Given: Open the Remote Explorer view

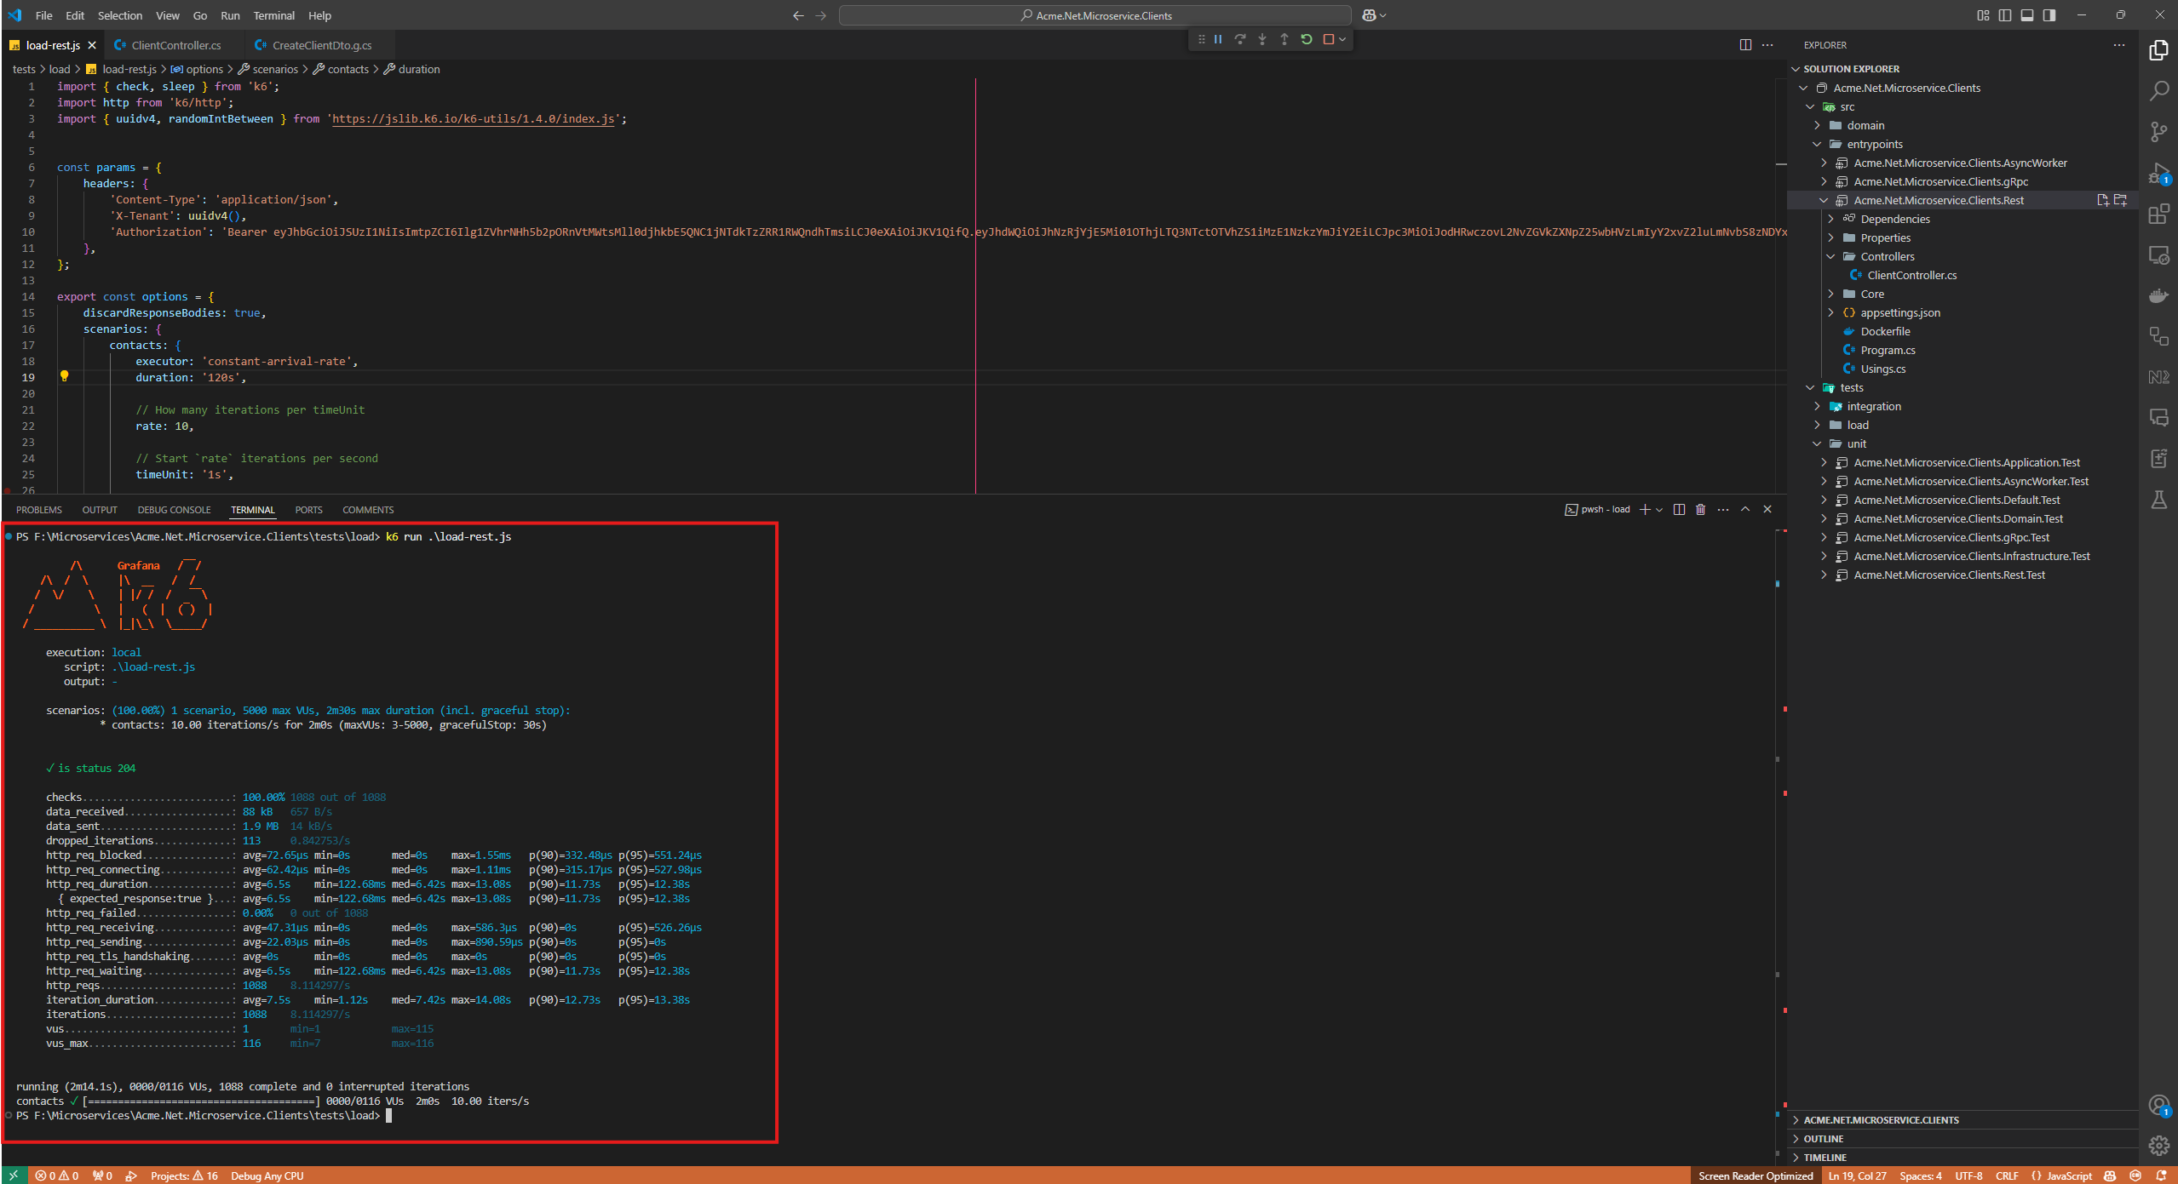Looking at the screenshot, I should [2158, 255].
